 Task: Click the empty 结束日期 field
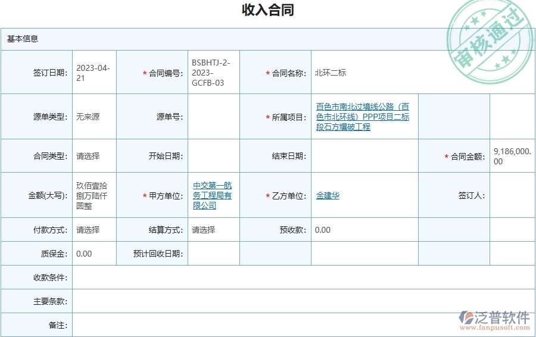coord(364,156)
